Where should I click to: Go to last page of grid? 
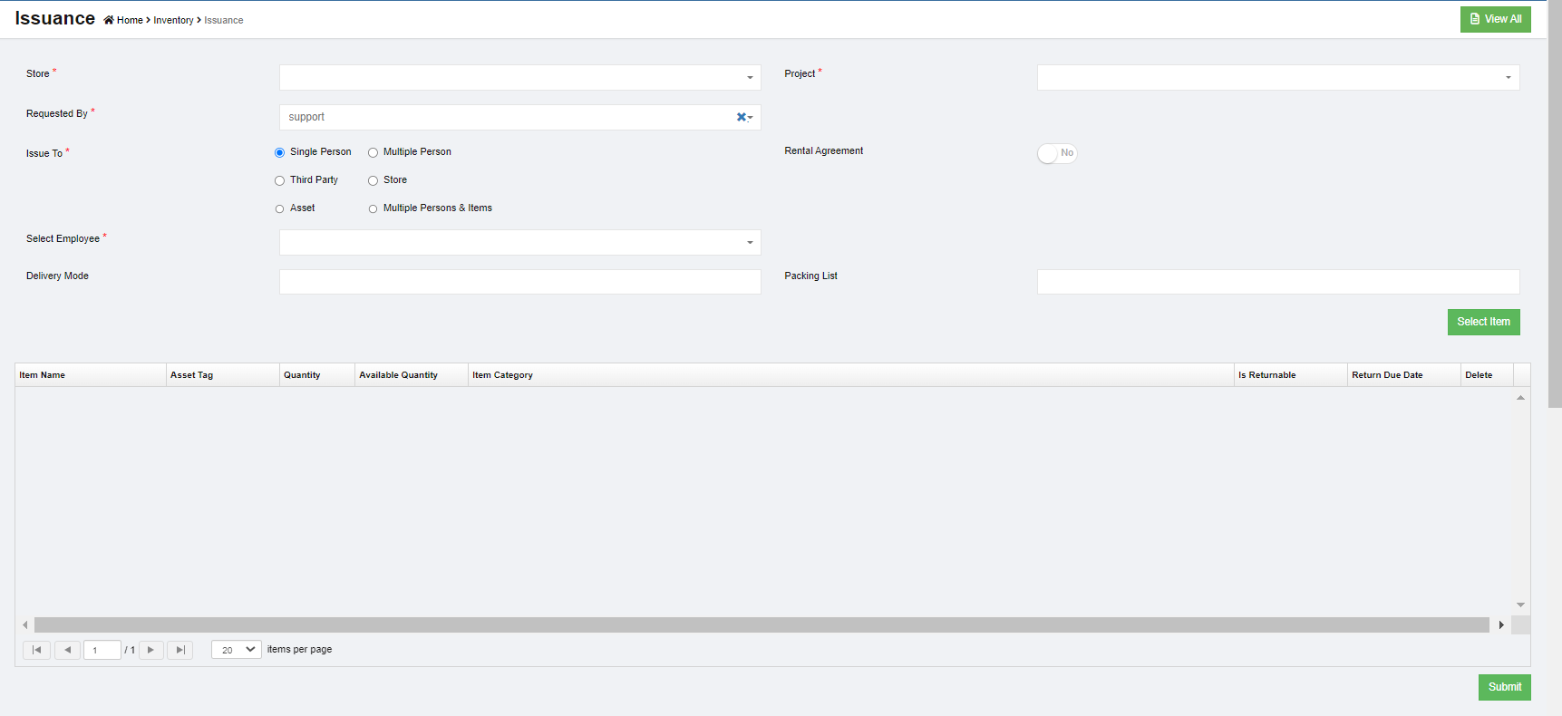[180, 650]
